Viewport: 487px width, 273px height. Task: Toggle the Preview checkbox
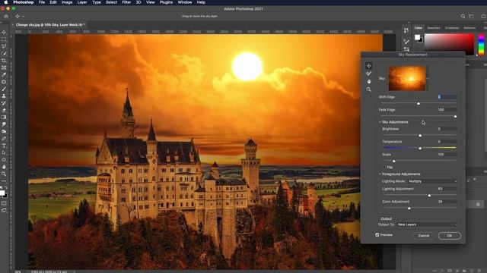coord(377,235)
